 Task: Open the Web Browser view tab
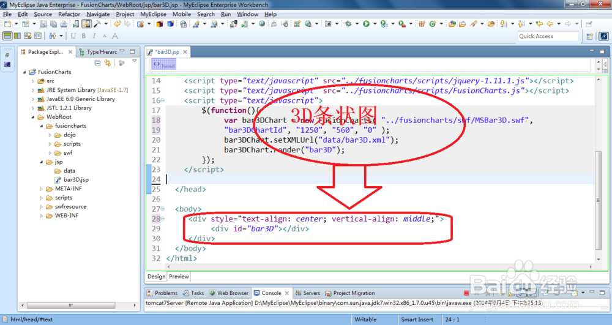(x=229, y=293)
